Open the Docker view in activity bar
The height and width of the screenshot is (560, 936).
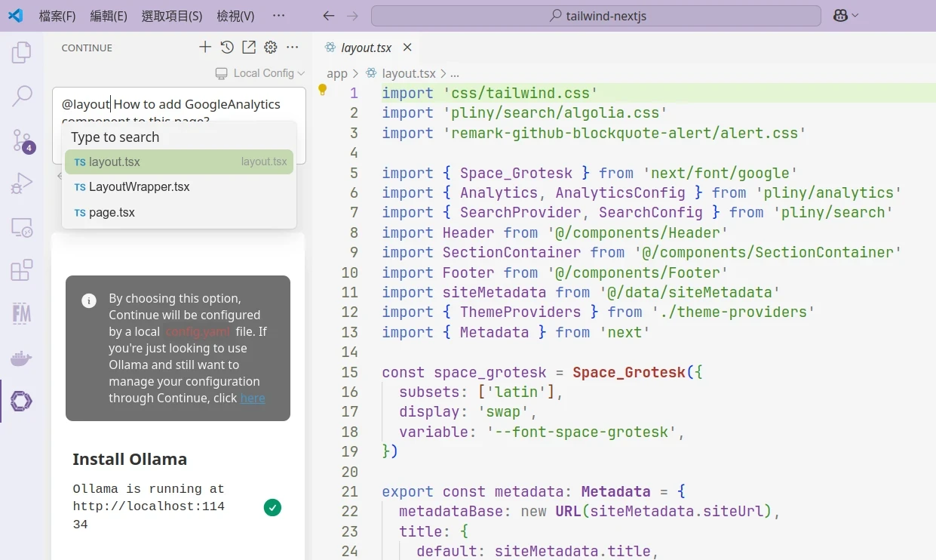(22, 358)
